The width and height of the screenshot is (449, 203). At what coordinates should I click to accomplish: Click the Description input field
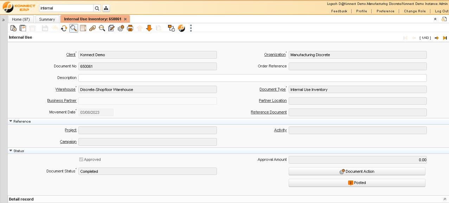252,78
